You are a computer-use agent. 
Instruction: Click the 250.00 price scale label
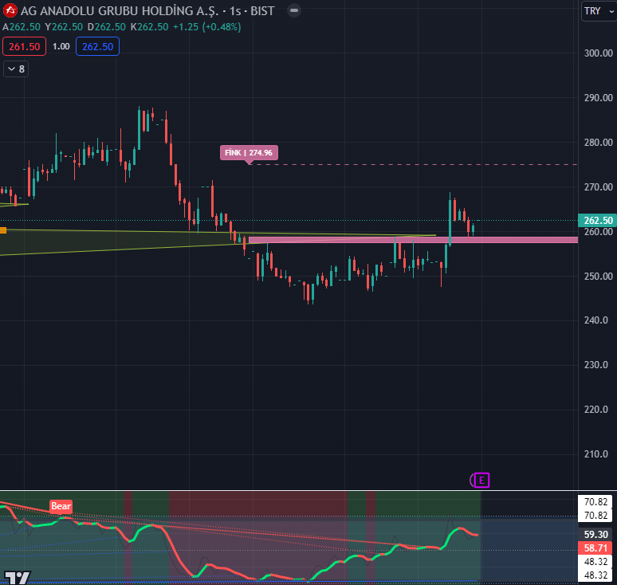click(598, 277)
